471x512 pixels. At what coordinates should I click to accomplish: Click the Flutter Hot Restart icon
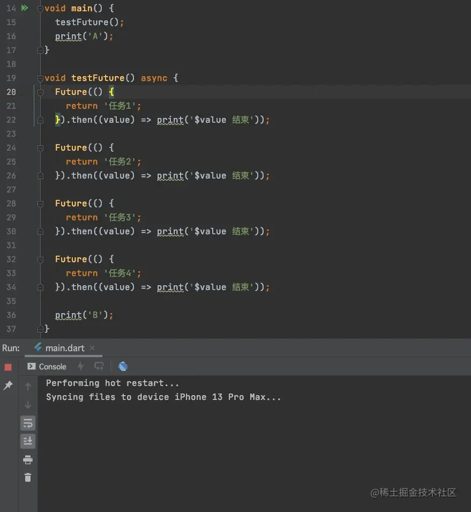99,367
